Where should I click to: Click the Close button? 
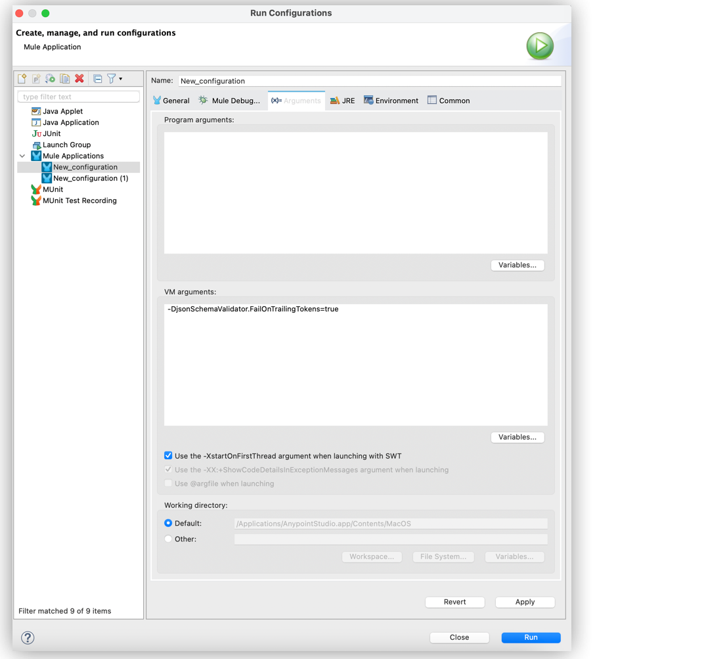tap(459, 637)
